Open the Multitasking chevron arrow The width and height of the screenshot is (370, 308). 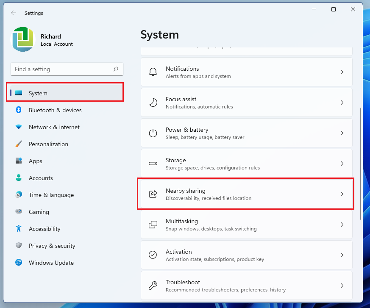tap(342, 225)
